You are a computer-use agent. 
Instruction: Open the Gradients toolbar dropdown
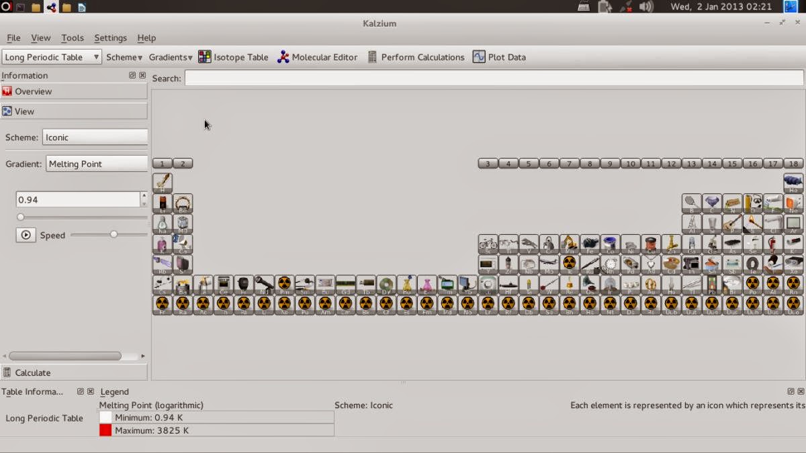171,57
